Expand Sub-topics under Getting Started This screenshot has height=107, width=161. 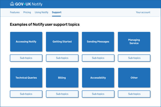coord(62,58)
